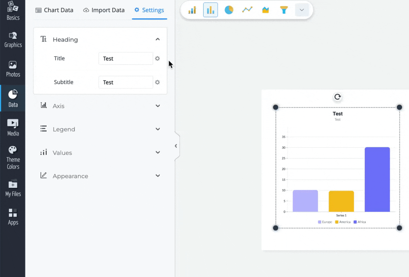Toggle Europe series in chart legend
The width and height of the screenshot is (409, 277).
[325, 222]
